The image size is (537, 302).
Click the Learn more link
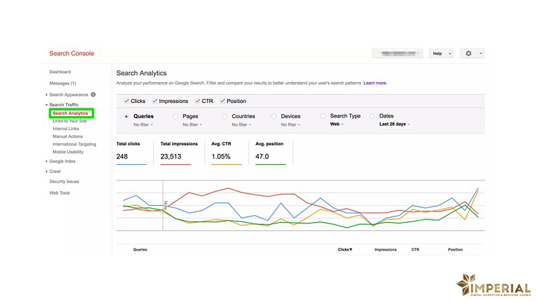click(x=375, y=83)
